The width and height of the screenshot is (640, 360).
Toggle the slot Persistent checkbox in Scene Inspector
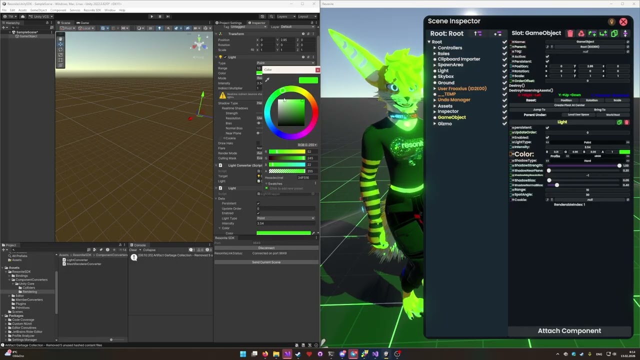(x=547, y=61)
